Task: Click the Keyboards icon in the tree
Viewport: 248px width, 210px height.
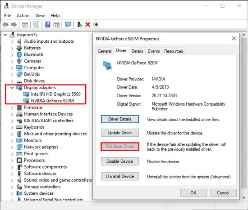Action: 19,127
